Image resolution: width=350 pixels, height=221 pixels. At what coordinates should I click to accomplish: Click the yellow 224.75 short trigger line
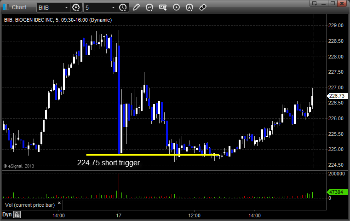[x=153, y=155]
